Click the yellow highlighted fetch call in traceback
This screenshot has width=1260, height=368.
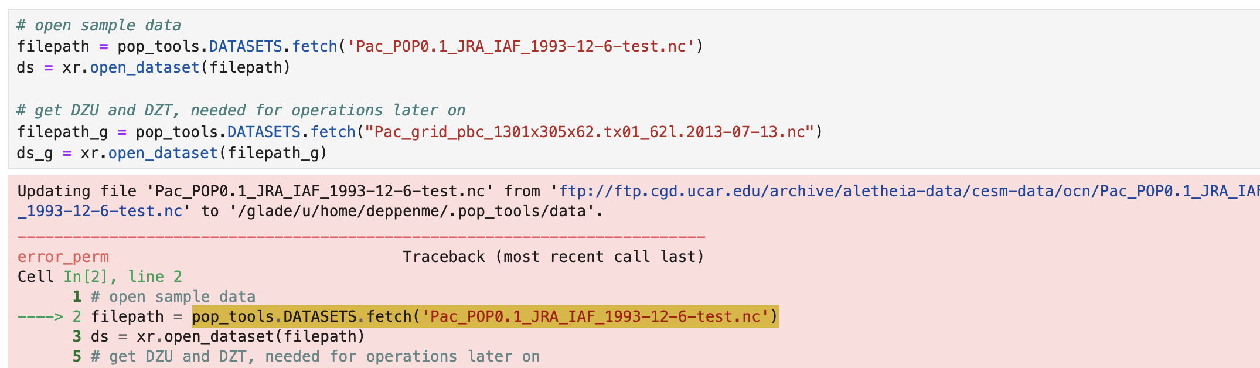point(485,316)
